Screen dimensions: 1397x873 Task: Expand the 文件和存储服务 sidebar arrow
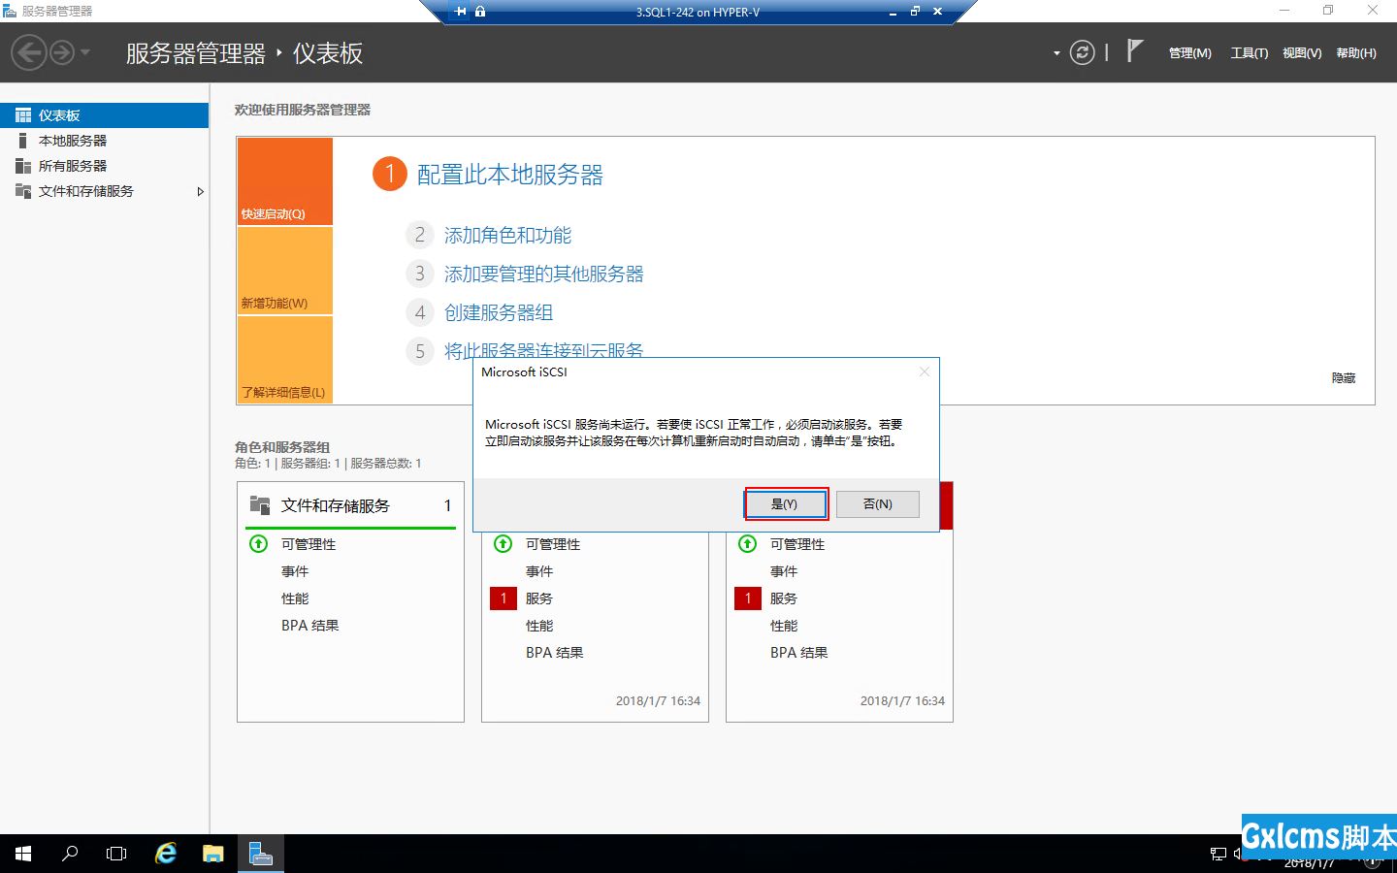click(200, 191)
